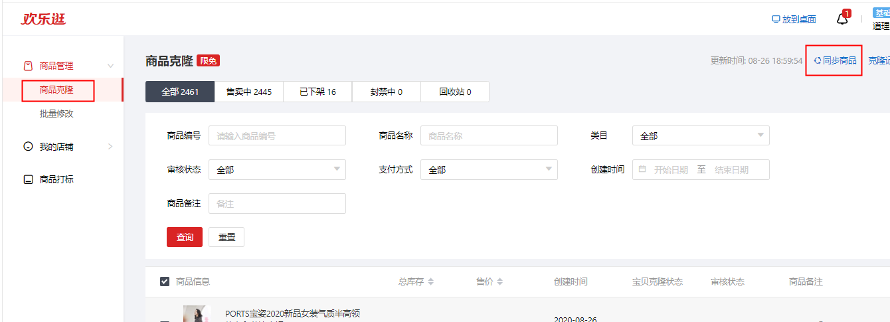Switch to the 全部 2461 tab
890x322 pixels.
click(180, 92)
